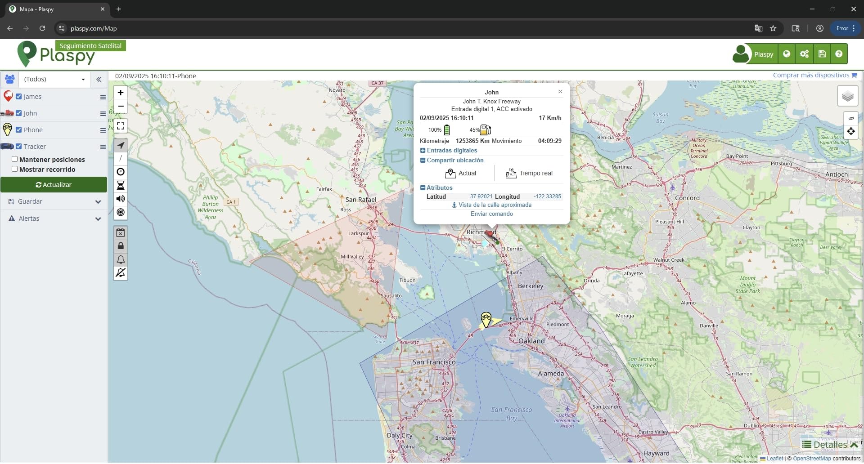Open Vista de la calle aproximada link
The height and width of the screenshot is (464, 864).
(x=491, y=205)
